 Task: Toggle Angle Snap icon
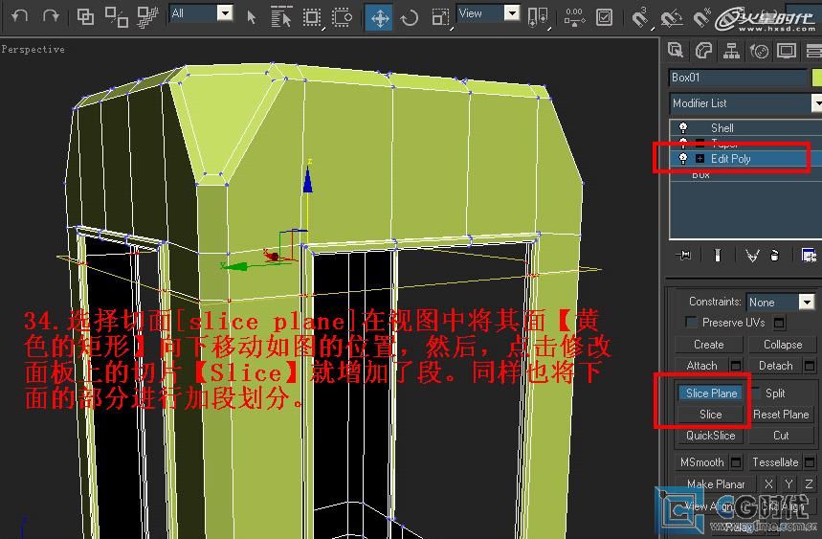[x=671, y=18]
